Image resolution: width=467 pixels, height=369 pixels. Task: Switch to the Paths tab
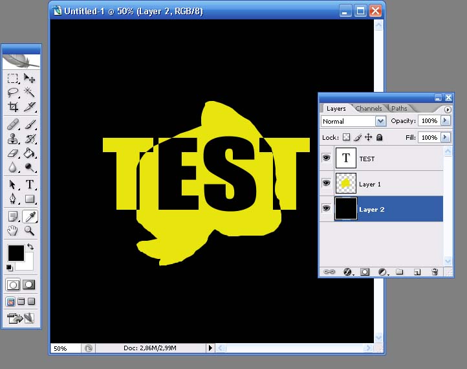[x=399, y=109]
